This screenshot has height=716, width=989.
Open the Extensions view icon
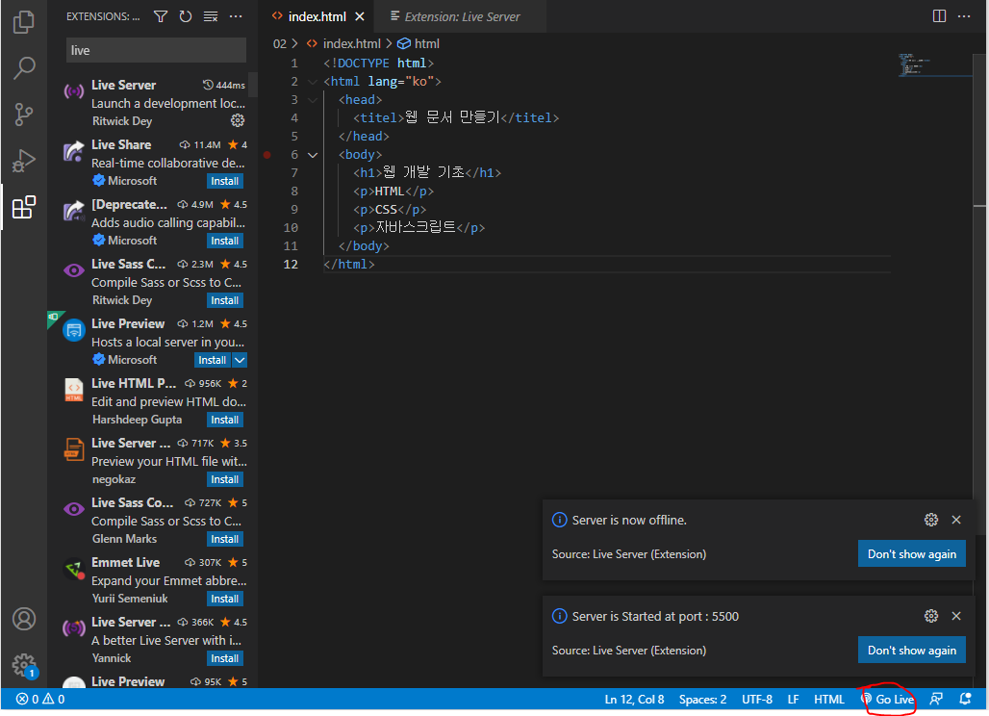[24, 207]
